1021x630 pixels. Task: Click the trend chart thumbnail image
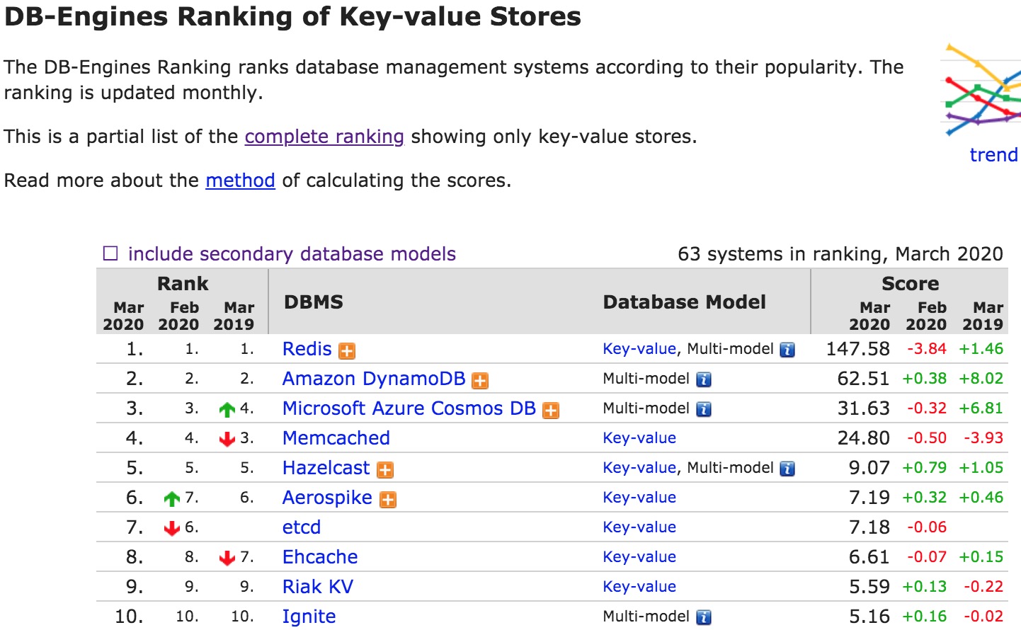coord(981,90)
